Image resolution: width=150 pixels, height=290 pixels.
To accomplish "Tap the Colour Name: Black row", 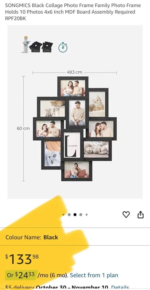I will (75, 237).
